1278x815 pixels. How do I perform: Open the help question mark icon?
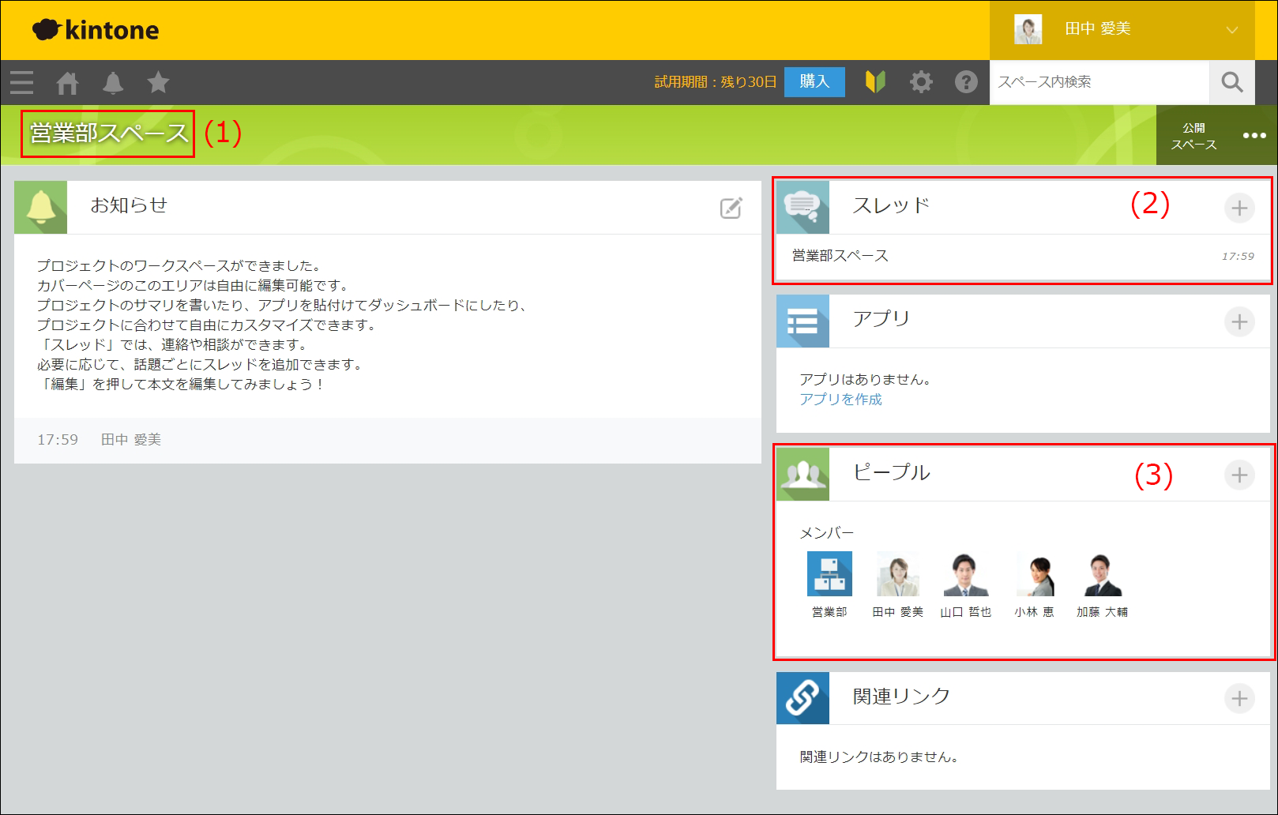click(966, 82)
